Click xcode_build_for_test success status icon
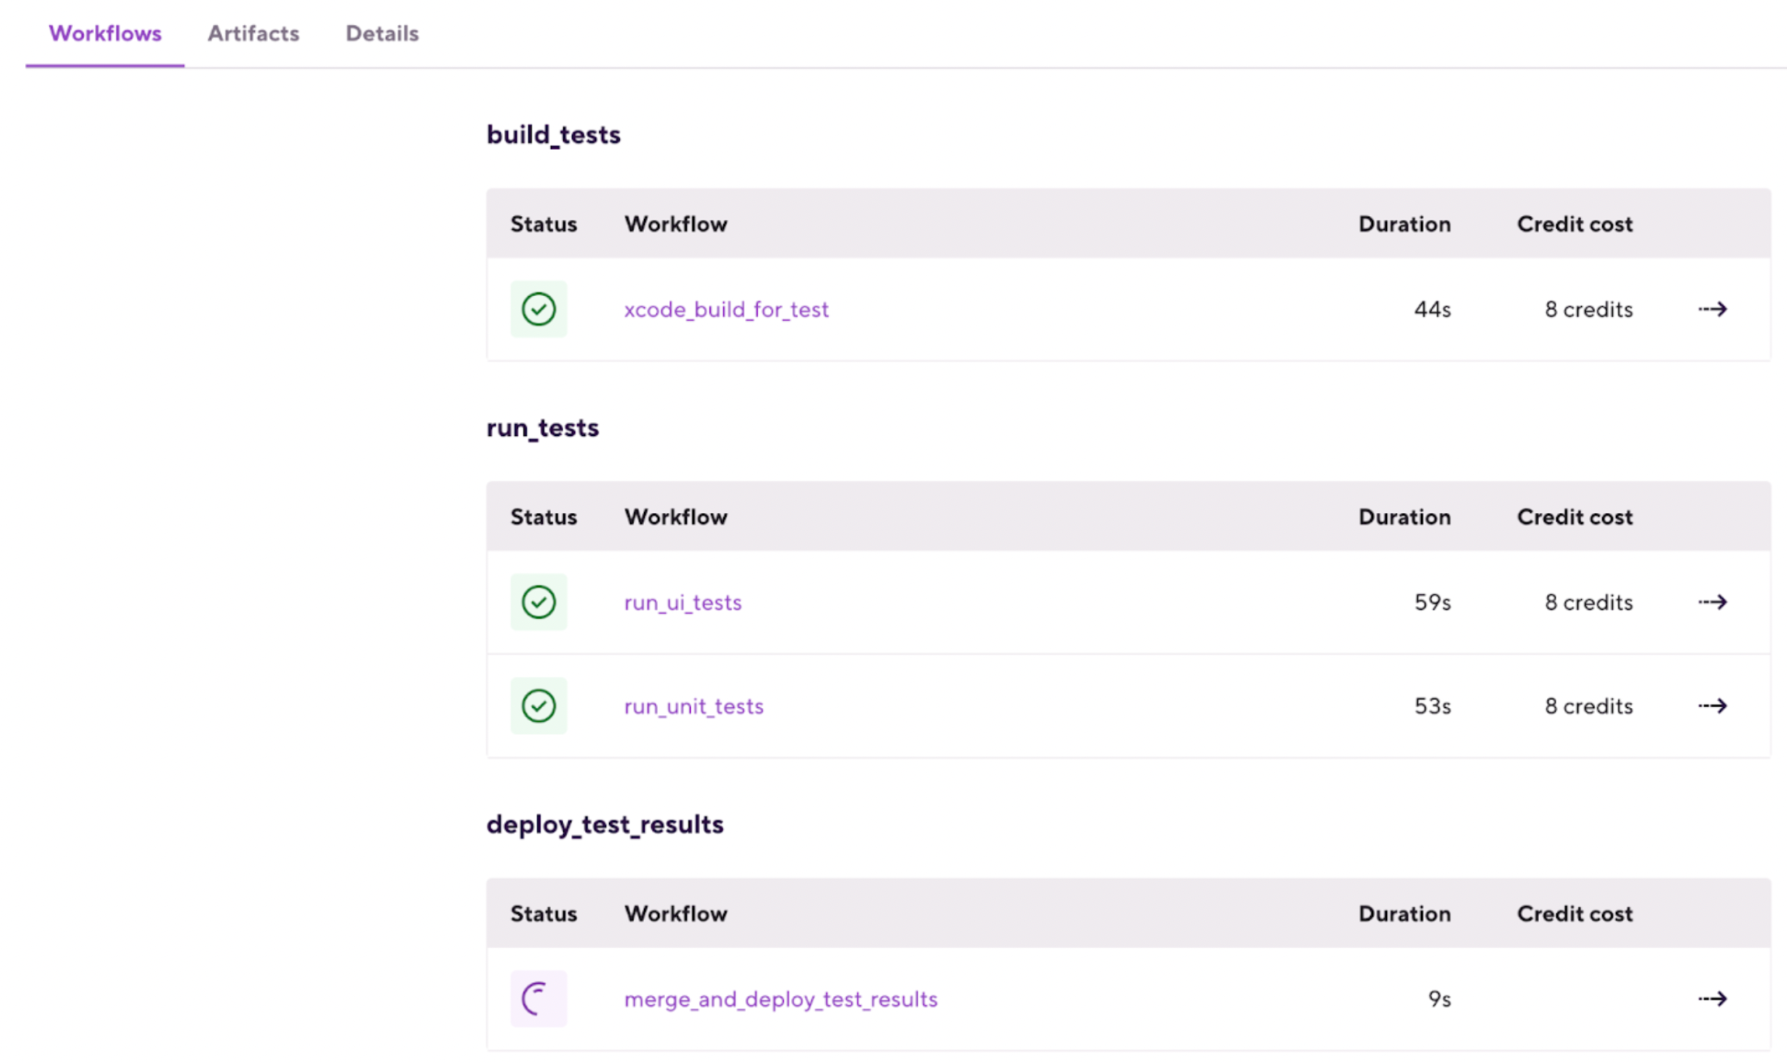 [x=538, y=309]
